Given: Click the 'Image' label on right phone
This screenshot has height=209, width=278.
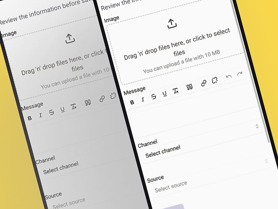Looking at the screenshot, I should [112, 19].
